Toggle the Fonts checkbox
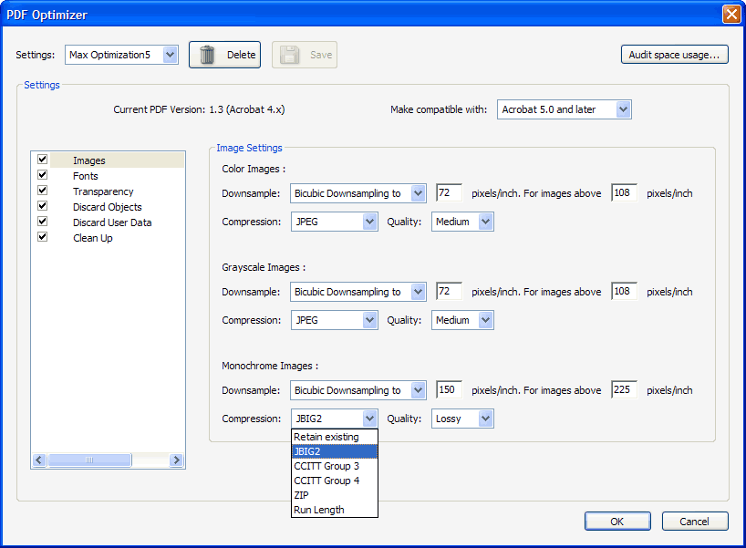The image size is (746, 548). pos(42,175)
